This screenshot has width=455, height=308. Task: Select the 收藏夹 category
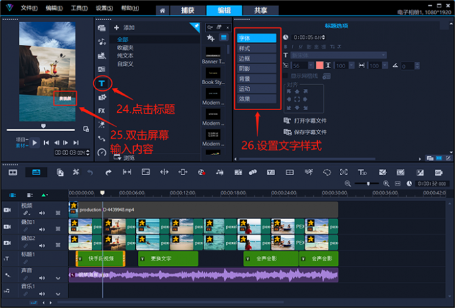point(125,47)
